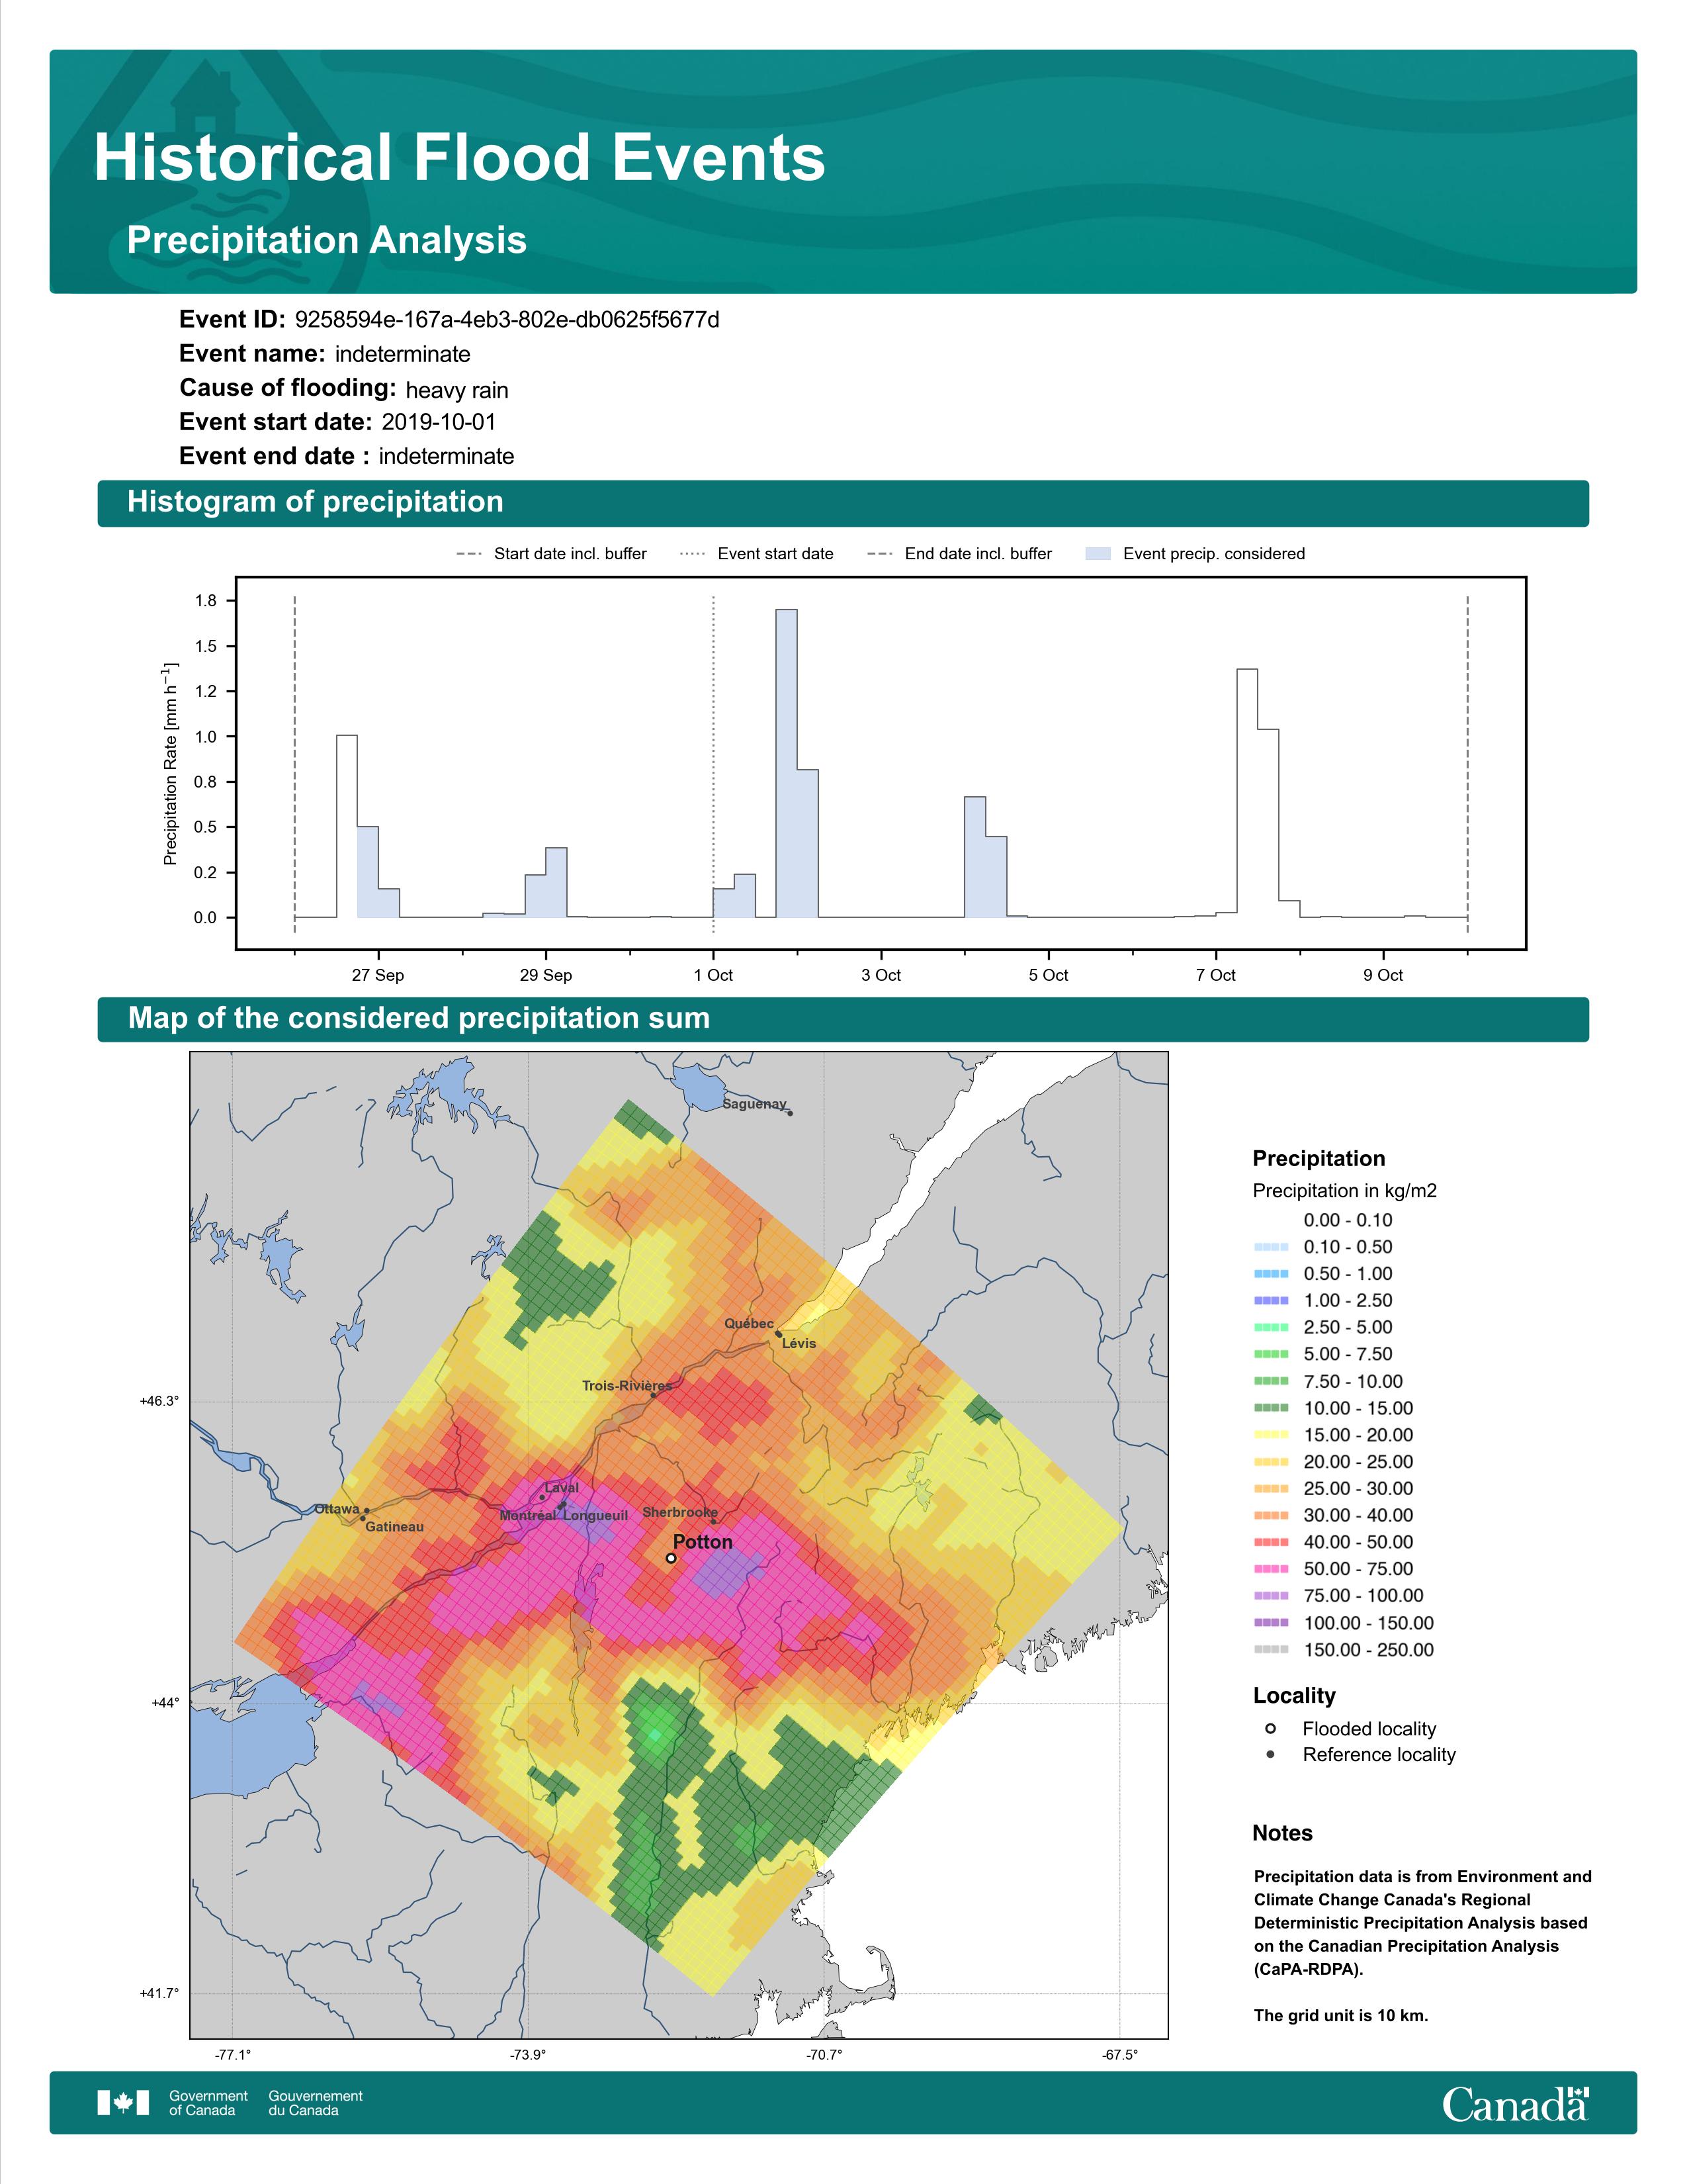
Task: Click the Québec city label on map
Action: 748,1323
